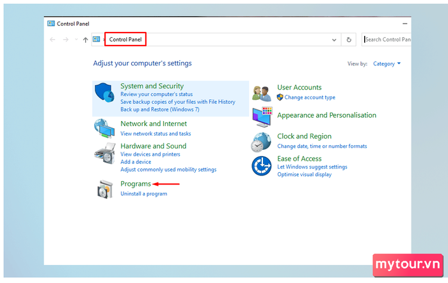Open the System and Security shield icon
The image size is (448, 283).
[104, 93]
